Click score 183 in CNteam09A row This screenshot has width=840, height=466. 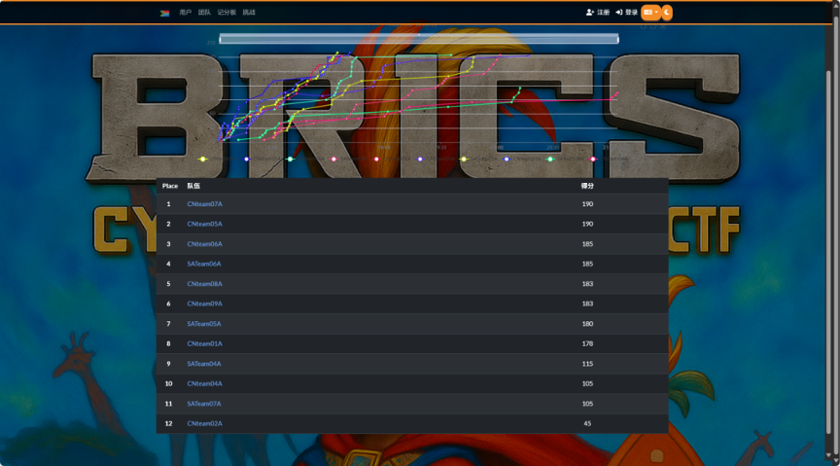tap(587, 304)
